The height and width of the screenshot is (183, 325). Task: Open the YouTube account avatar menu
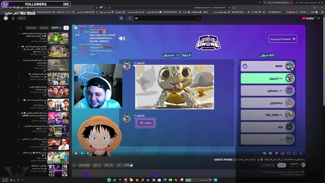point(6,18)
